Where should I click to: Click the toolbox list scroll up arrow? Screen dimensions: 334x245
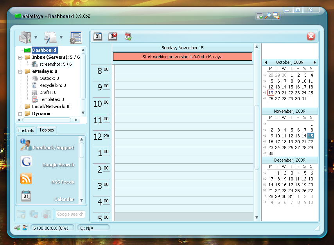pyautogui.click(x=81, y=139)
